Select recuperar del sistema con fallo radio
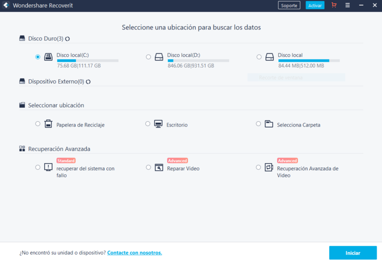The image size is (382, 263). pos(38,168)
